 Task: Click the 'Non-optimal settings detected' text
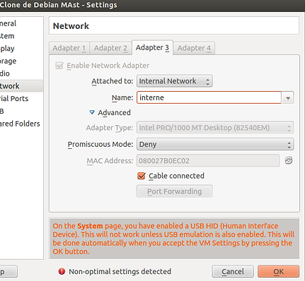[x=120, y=272]
